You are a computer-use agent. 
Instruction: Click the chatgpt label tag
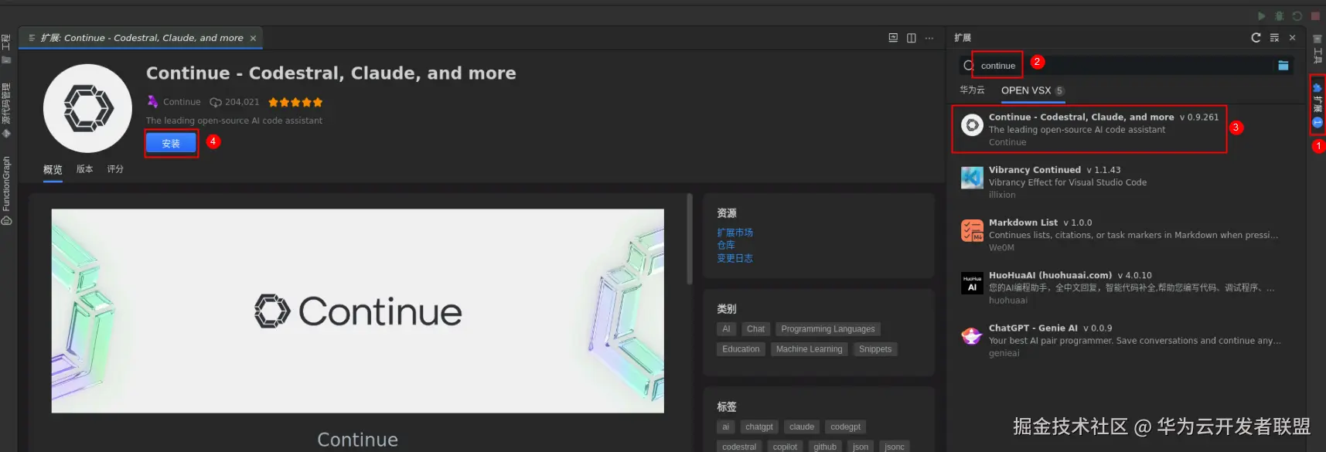tap(759, 427)
